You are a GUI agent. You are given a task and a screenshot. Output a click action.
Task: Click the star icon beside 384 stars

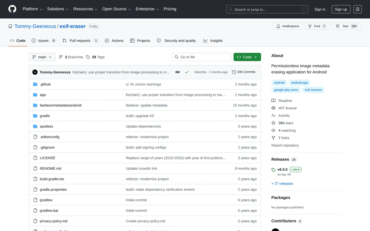(273, 123)
